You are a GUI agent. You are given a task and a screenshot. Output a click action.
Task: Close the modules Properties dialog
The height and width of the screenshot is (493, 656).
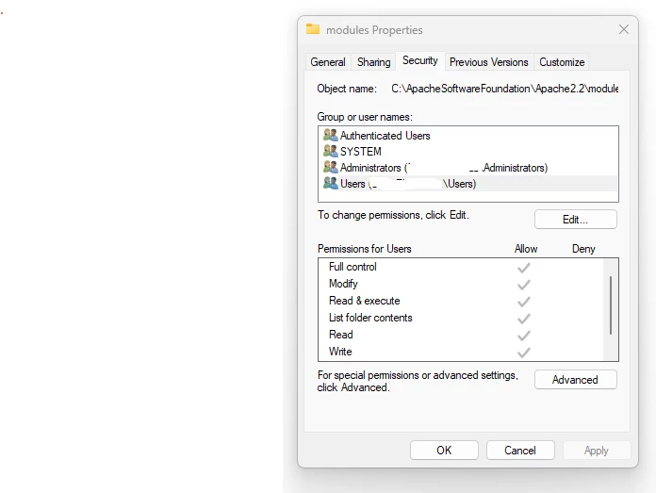point(624,29)
